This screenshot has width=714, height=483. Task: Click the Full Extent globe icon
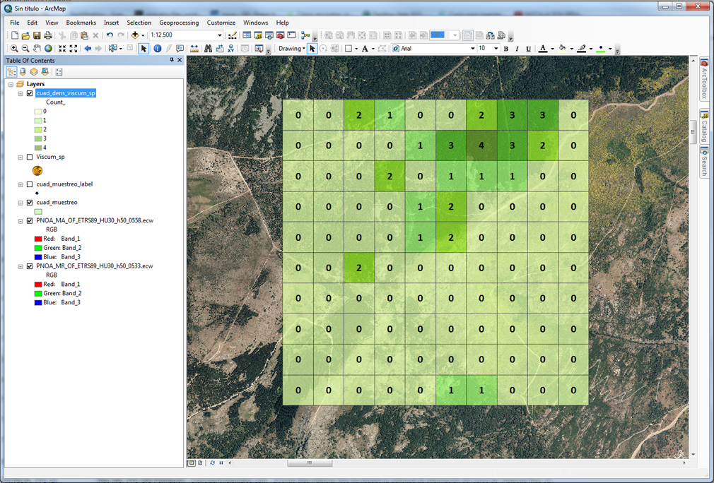(x=48, y=48)
